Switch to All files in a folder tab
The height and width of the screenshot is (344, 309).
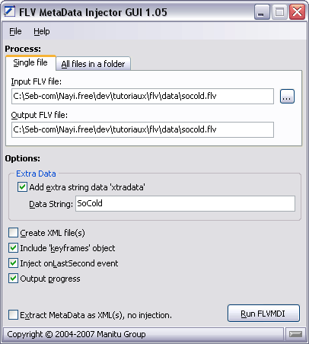[93, 64]
